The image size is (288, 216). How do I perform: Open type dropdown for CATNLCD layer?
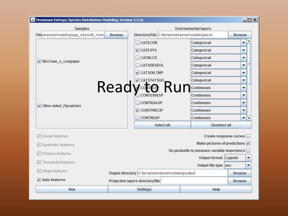click(244, 58)
